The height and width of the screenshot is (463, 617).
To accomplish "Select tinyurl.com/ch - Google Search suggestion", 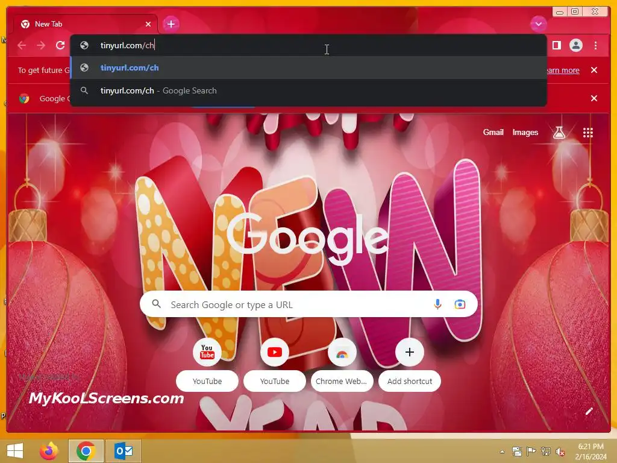I will [308, 90].
